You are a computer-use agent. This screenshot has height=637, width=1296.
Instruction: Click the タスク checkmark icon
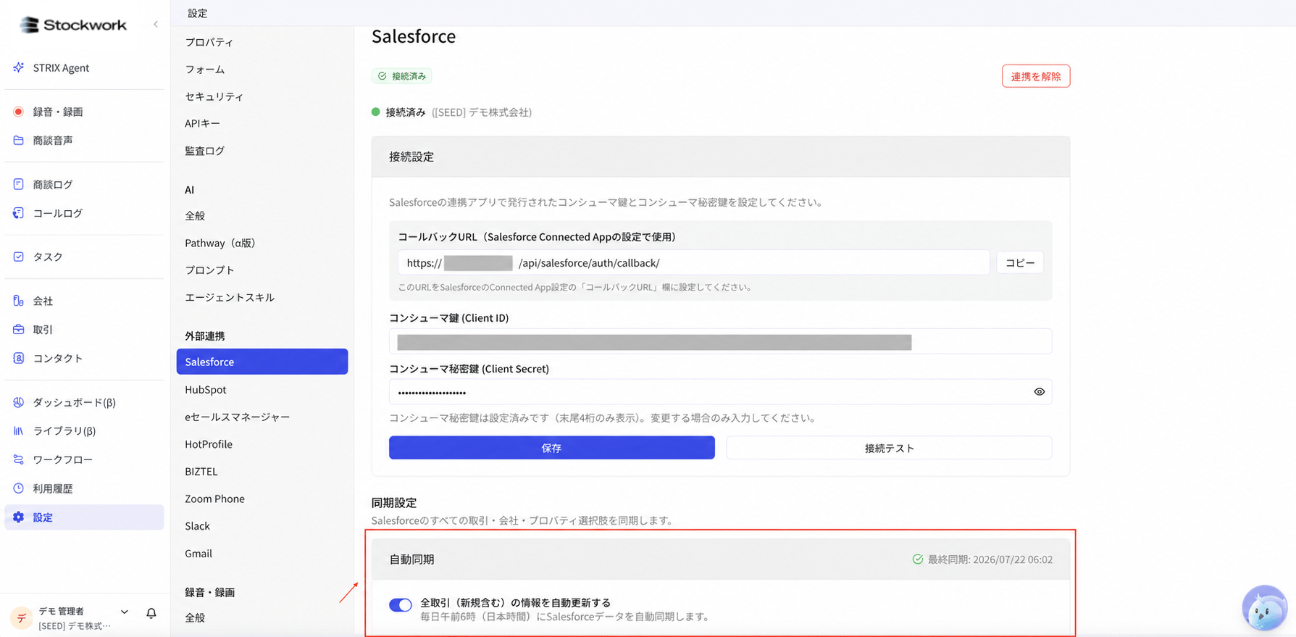(x=19, y=257)
